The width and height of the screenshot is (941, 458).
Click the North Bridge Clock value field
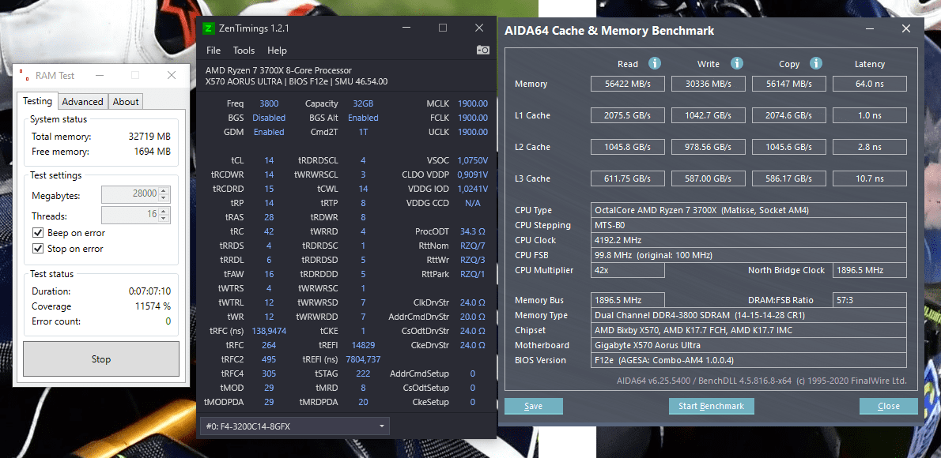click(x=869, y=270)
